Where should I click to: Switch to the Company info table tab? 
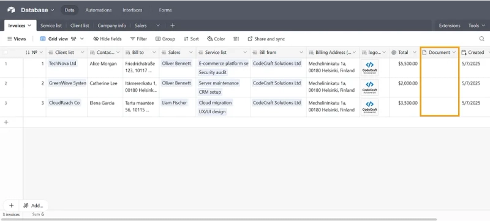112,26
